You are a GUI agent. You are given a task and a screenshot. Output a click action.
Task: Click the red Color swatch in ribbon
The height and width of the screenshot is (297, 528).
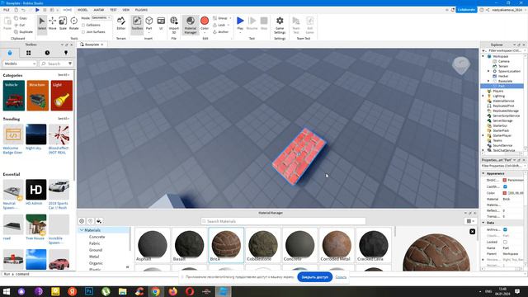click(205, 21)
